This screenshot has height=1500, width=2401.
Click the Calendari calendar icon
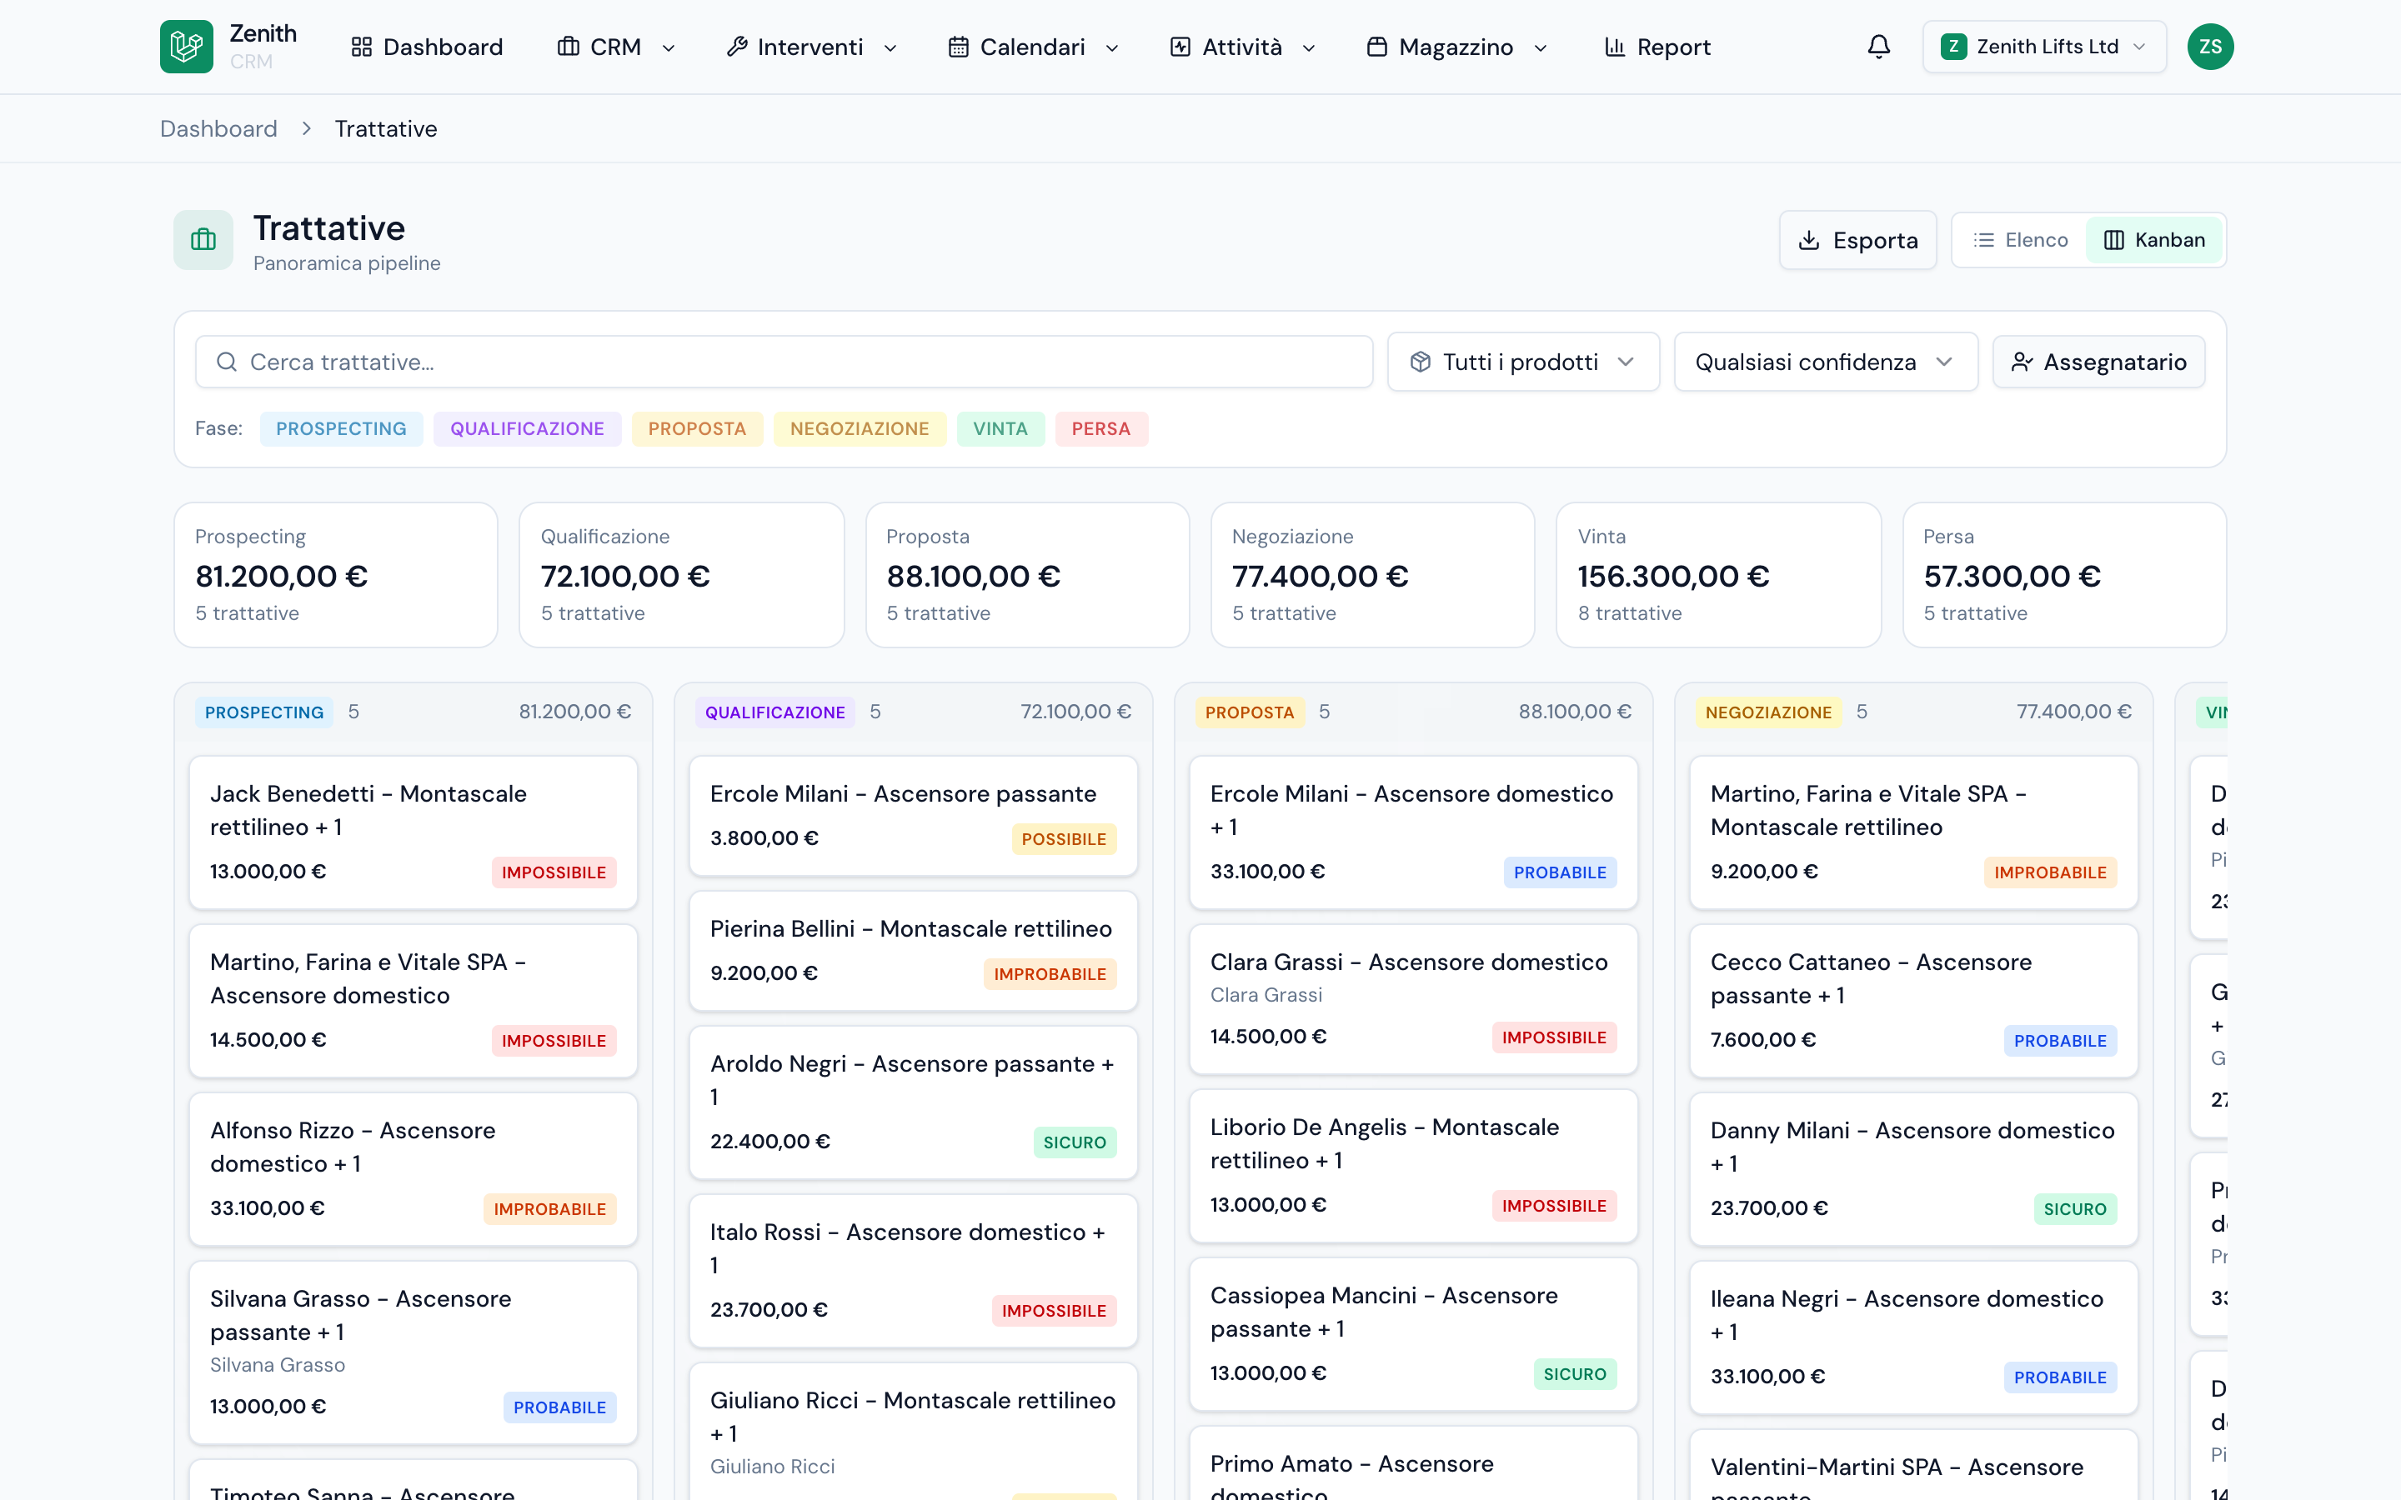tap(957, 47)
